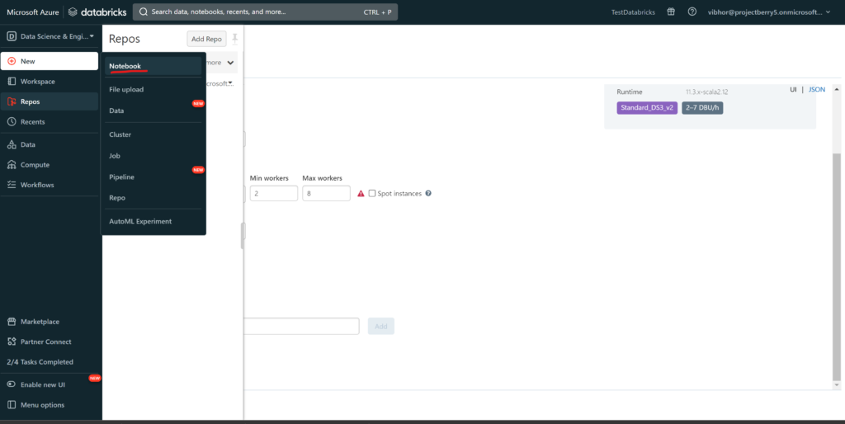Image resolution: width=845 pixels, height=424 pixels.
Task: Click the Min workers input field
Action: tap(274, 193)
